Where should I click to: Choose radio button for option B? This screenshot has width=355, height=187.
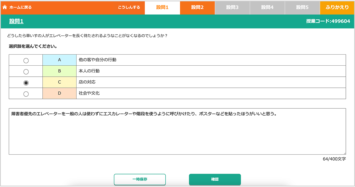pos(26,71)
